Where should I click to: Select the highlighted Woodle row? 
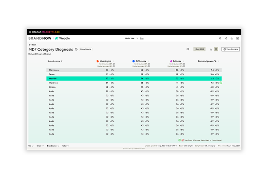pos(134,79)
